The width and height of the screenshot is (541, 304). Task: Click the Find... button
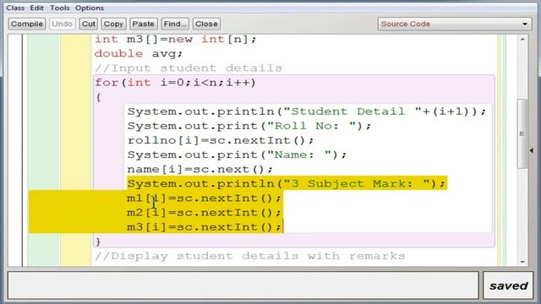tap(175, 24)
